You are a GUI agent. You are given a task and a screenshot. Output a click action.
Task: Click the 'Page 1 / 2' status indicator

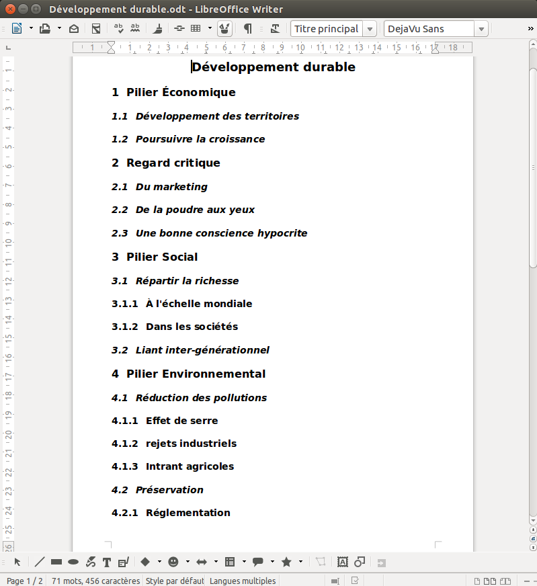pyautogui.click(x=24, y=581)
